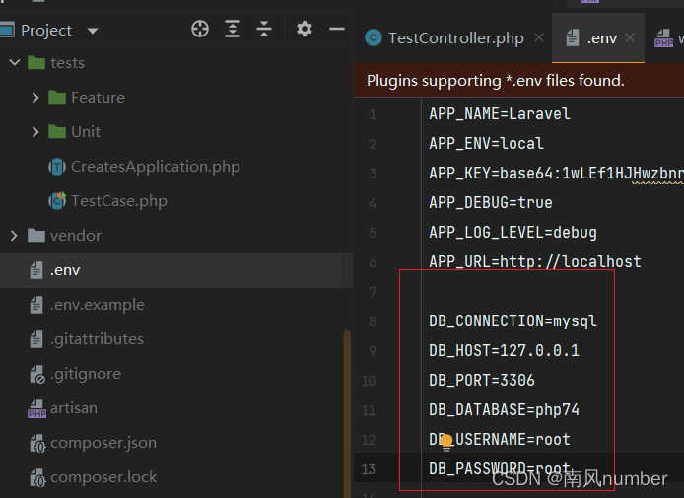
Task: Select .gitattributes in project tree
Action: point(97,339)
